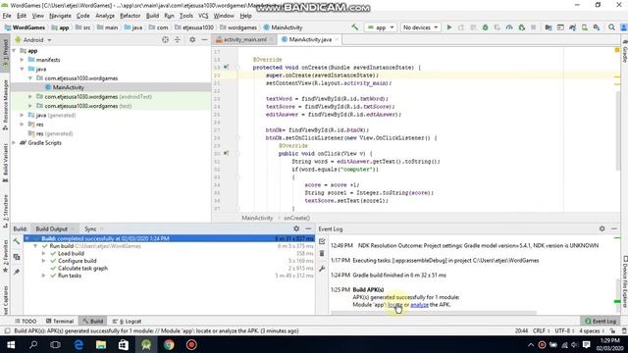Open Project panel settings gear
The image size is (628, 353).
click(x=192, y=39)
